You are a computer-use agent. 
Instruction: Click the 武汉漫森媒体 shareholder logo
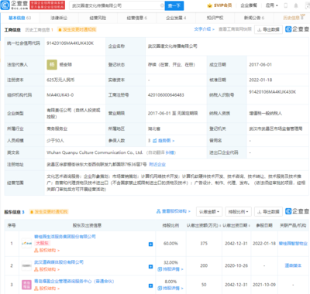click(x=26, y=265)
